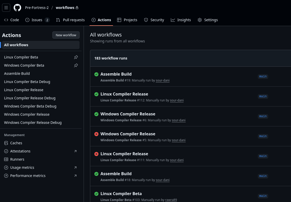291x202 pixels.
Task: Click the Usage metrics external link arrow
Action: pos(75,168)
